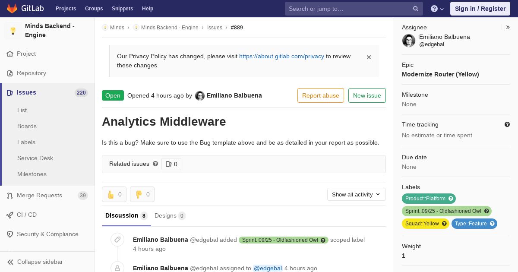Click the label tag icon in activity feed
Image resolution: width=518 pixels, height=272 pixels.
[117, 240]
